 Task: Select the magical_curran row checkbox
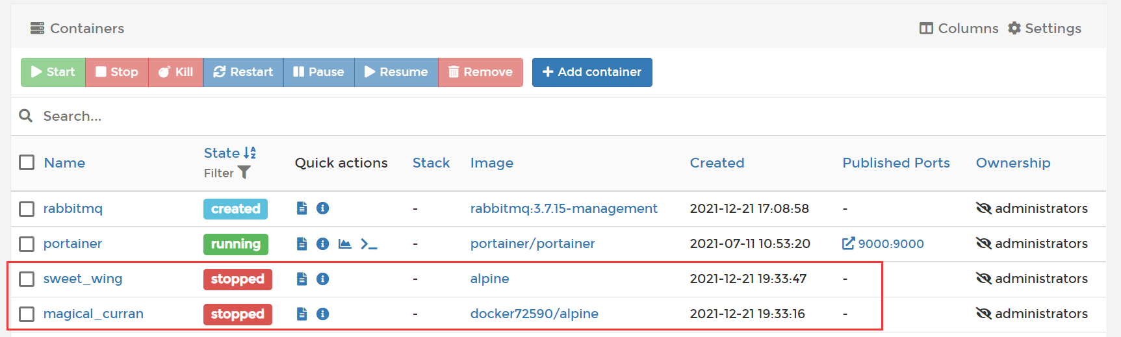pos(27,314)
